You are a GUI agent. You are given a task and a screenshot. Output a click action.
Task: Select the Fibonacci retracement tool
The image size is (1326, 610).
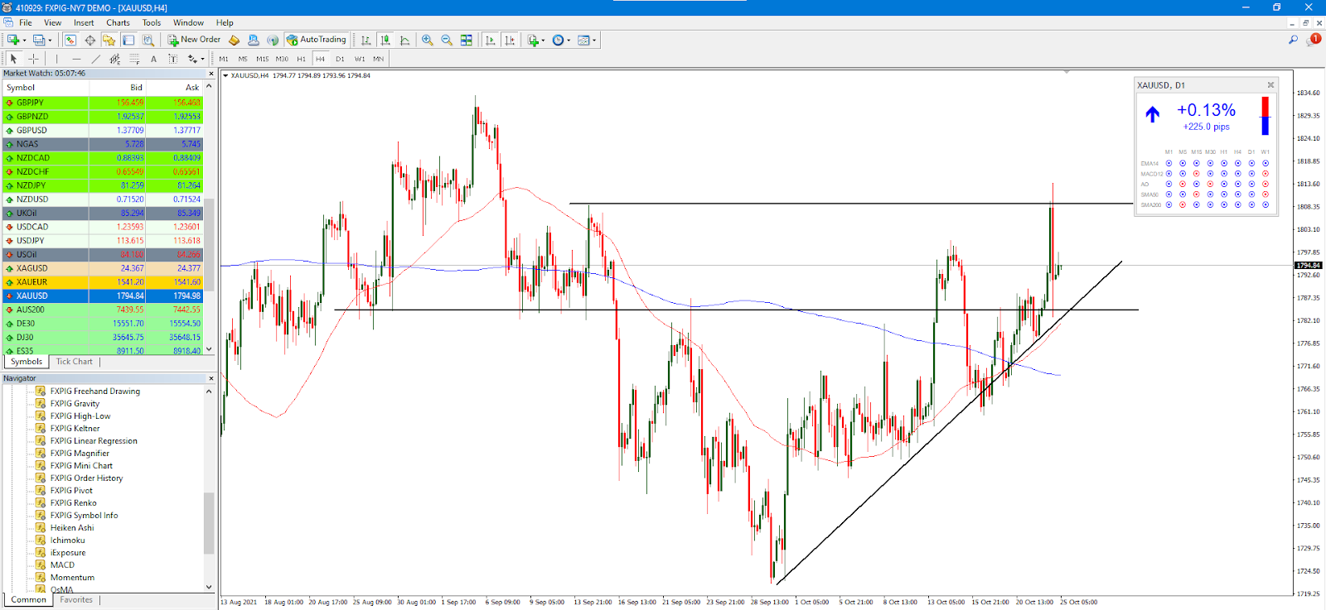pos(134,59)
